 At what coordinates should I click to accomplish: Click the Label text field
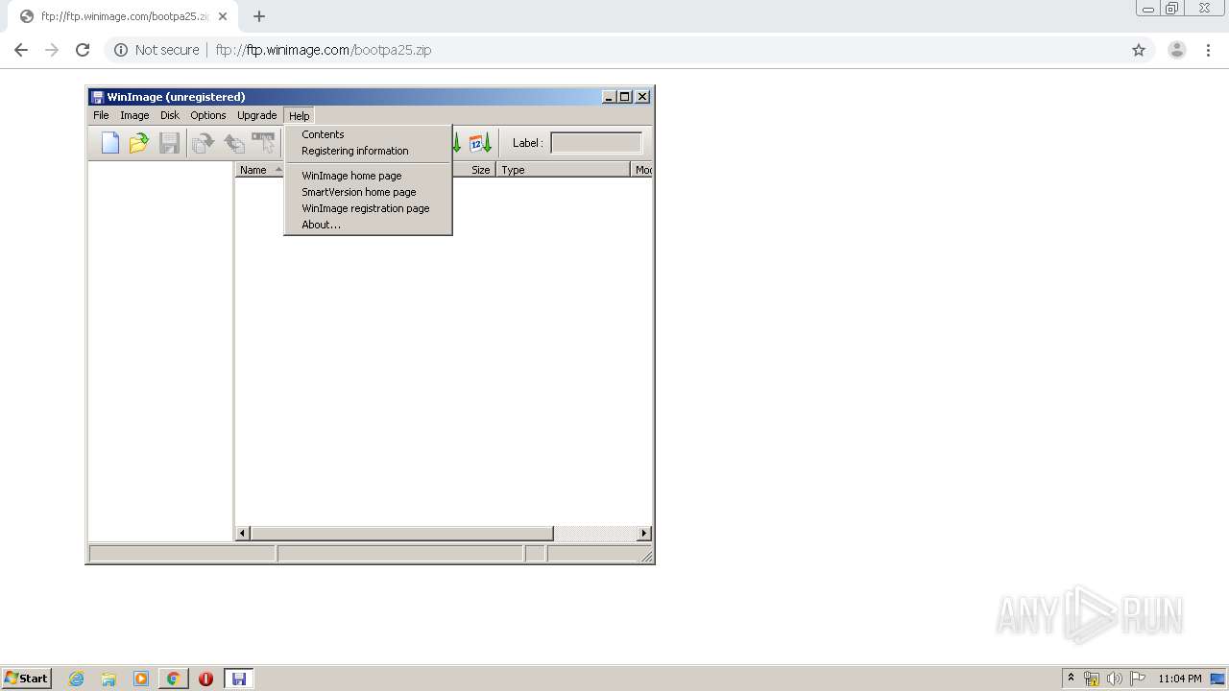click(596, 143)
